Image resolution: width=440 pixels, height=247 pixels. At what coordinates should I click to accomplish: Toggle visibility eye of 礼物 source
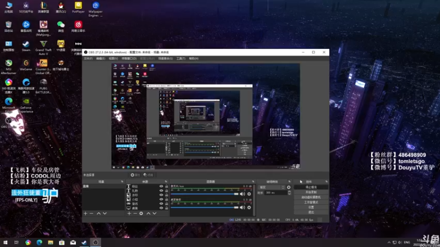click(x=161, y=190)
